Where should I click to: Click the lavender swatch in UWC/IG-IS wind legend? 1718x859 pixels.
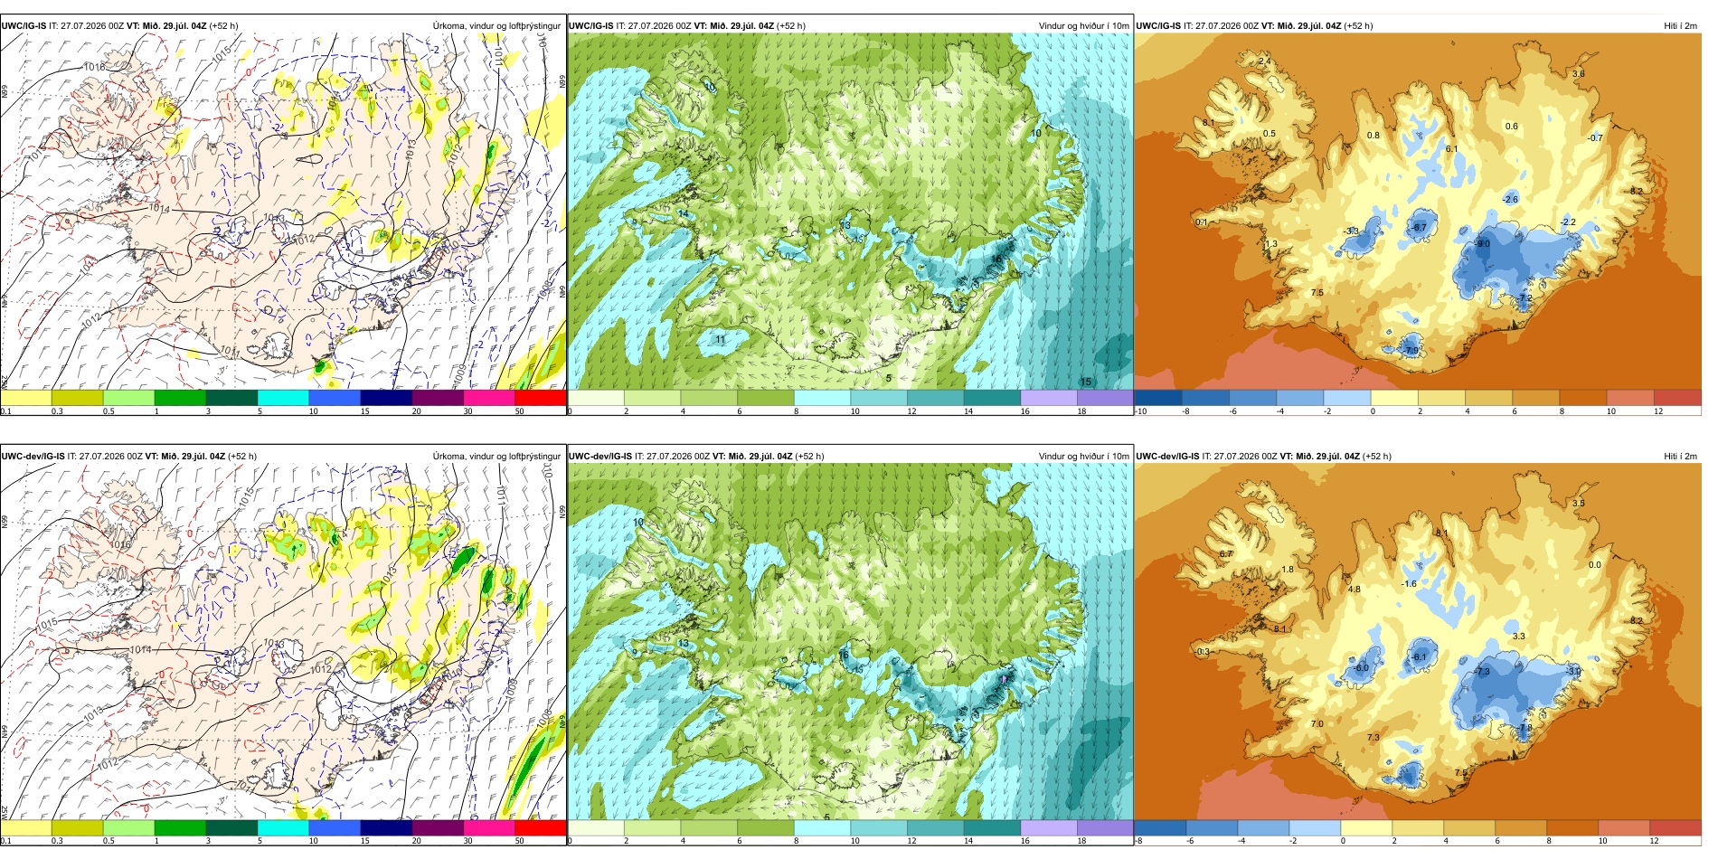[1048, 397]
